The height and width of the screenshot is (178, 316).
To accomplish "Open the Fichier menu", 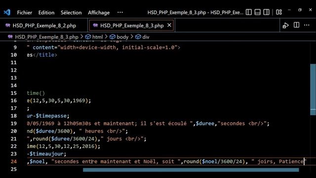I will [x=24, y=12].
